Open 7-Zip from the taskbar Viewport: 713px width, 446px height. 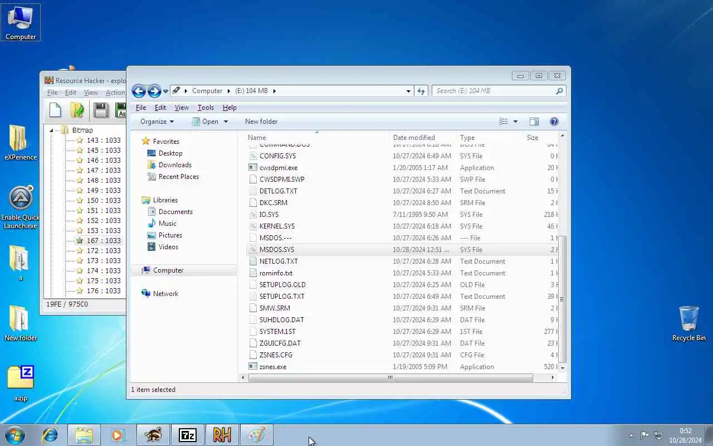[187, 435]
